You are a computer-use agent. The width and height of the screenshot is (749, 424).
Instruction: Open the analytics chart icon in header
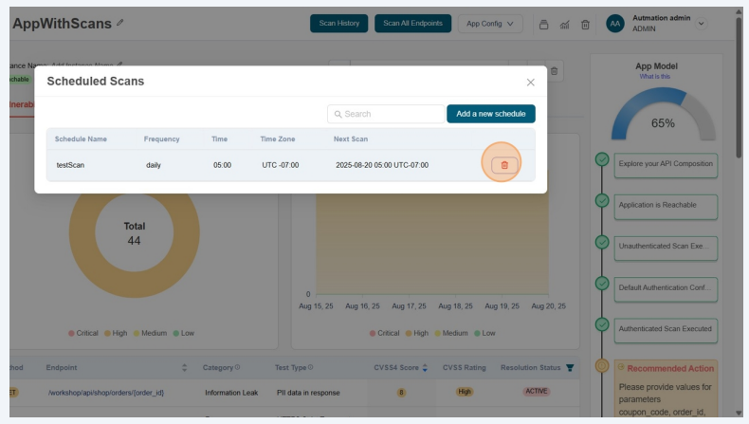[x=565, y=24]
